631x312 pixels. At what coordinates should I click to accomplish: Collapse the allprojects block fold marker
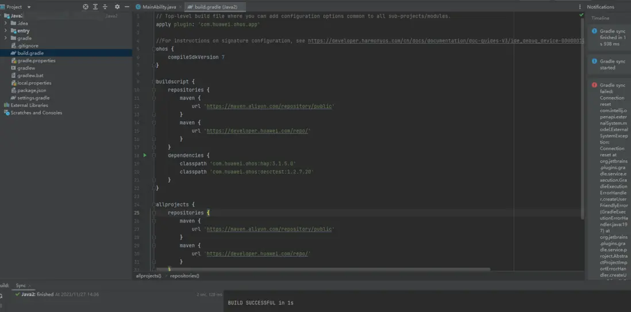pyautogui.click(x=154, y=205)
